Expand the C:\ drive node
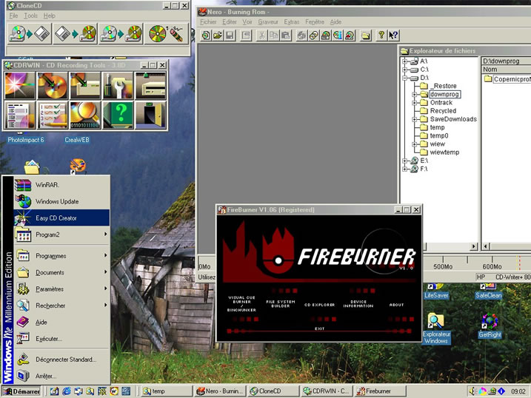The height and width of the screenshot is (398, 531). (x=404, y=70)
